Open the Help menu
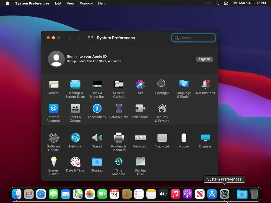 click(102, 3)
